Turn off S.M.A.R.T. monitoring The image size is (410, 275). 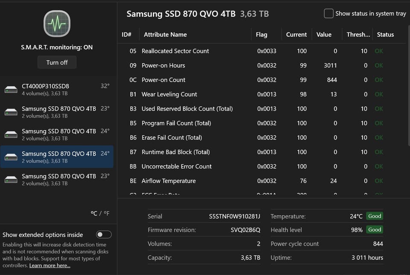click(57, 62)
